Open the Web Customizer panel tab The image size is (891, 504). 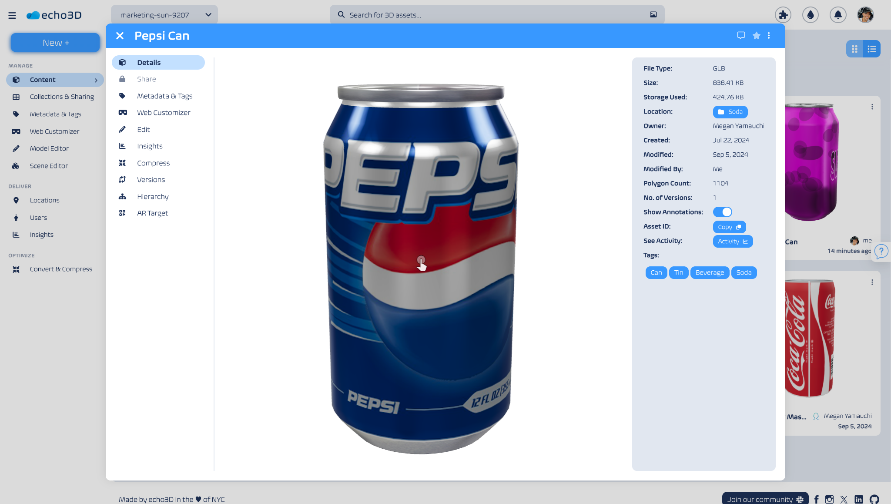[x=158, y=113]
